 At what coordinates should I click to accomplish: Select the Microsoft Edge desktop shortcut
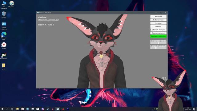point(4,36)
